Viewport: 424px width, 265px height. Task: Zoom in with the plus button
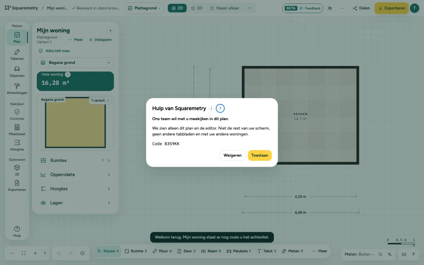click(35, 253)
